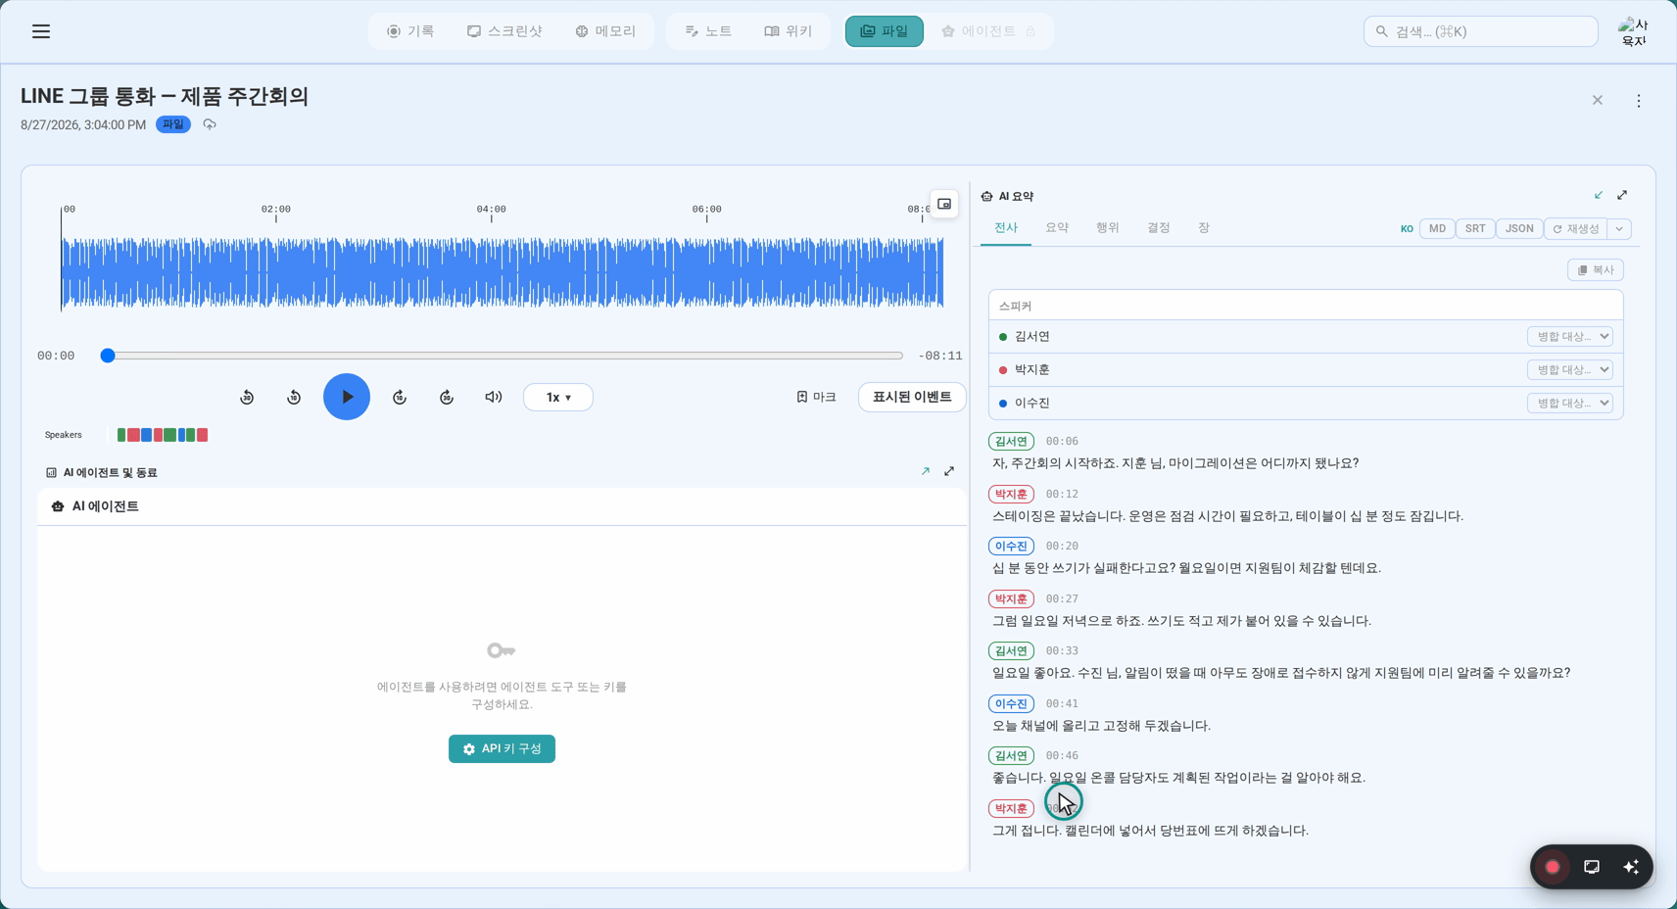Image resolution: width=1677 pixels, height=909 pixels.
Task: Click the 김서연 speaker tag at 00:46
Action: [1011, 755]
